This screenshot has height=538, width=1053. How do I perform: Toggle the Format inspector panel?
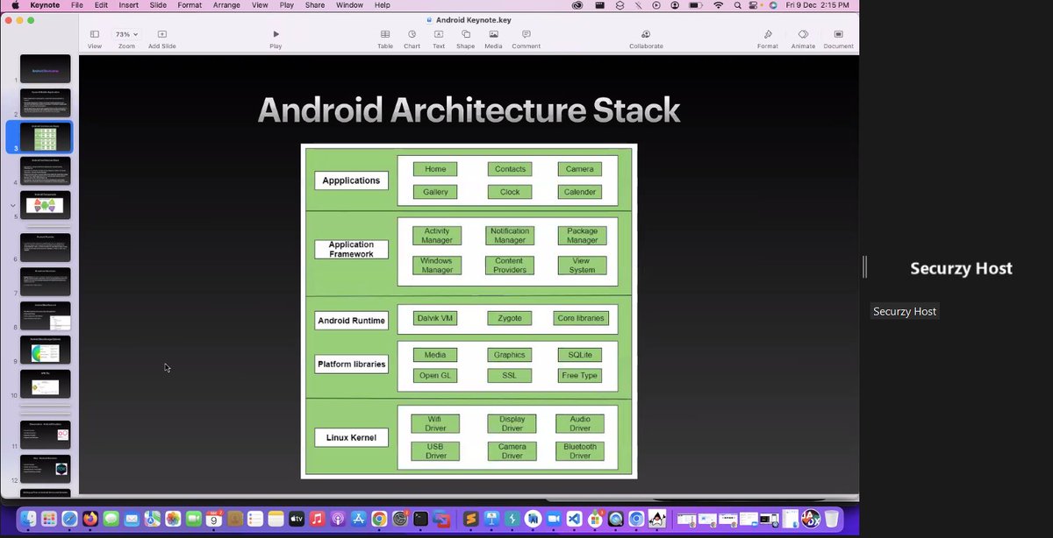coord(768,34)
